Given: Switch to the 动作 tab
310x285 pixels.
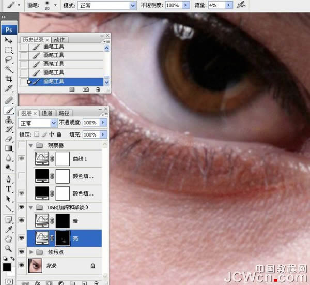Looking at the screenshot, I should (x=59, y=40).
